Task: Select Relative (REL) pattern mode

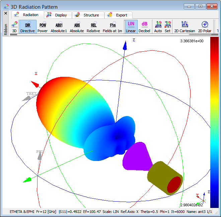Action: click(93, 26)
